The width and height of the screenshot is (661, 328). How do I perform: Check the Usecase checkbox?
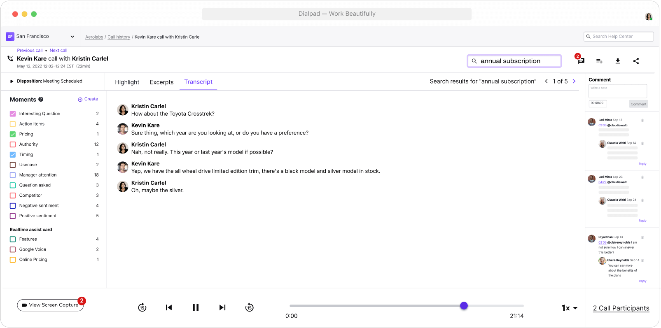pos(13,165)
